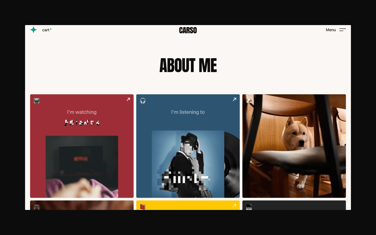376x235 pixels.
Task: Click the dog photo under the chair
Action: [x=294, y=146]
